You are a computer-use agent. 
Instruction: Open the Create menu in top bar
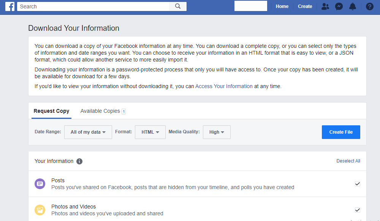[x=305, y=6]
